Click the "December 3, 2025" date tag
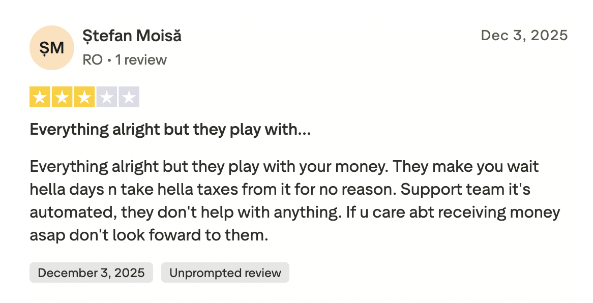The width and height of the screenshot is (593, 303). (x=91, y=273)
